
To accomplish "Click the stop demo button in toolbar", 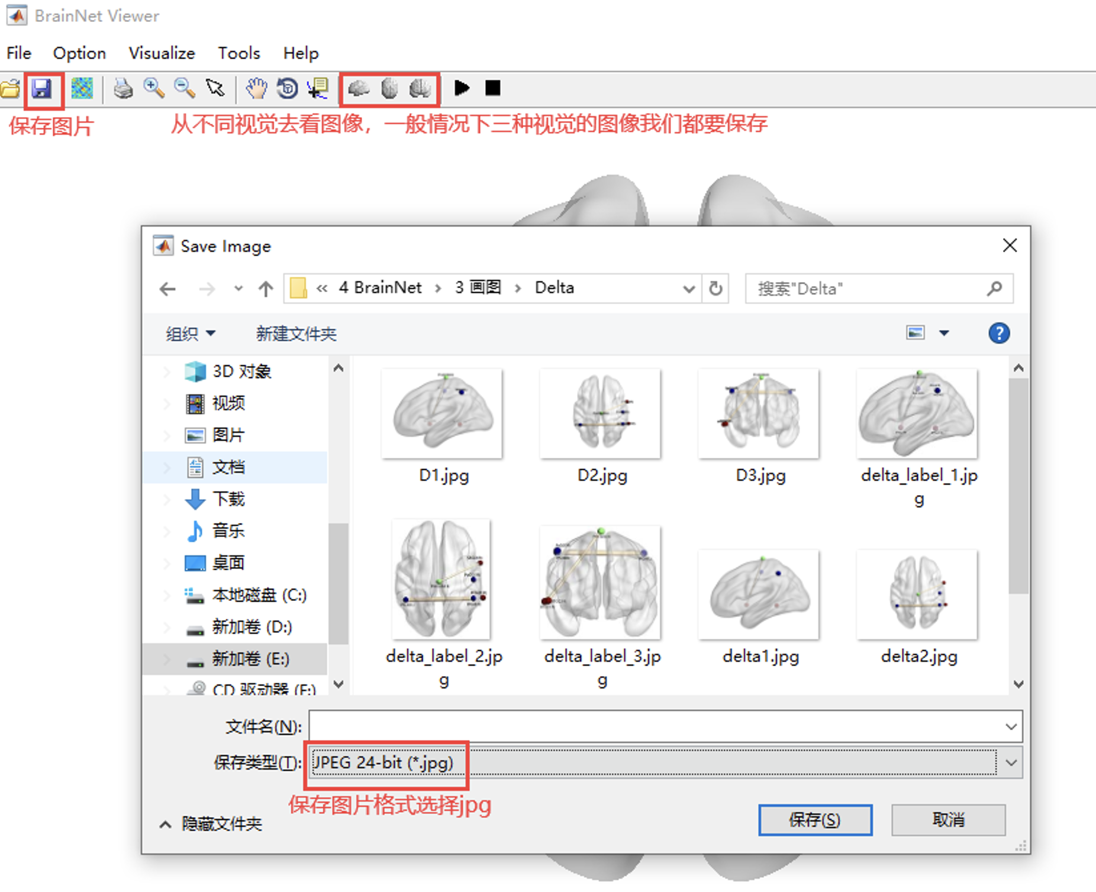I will click(x=492, y=88).
